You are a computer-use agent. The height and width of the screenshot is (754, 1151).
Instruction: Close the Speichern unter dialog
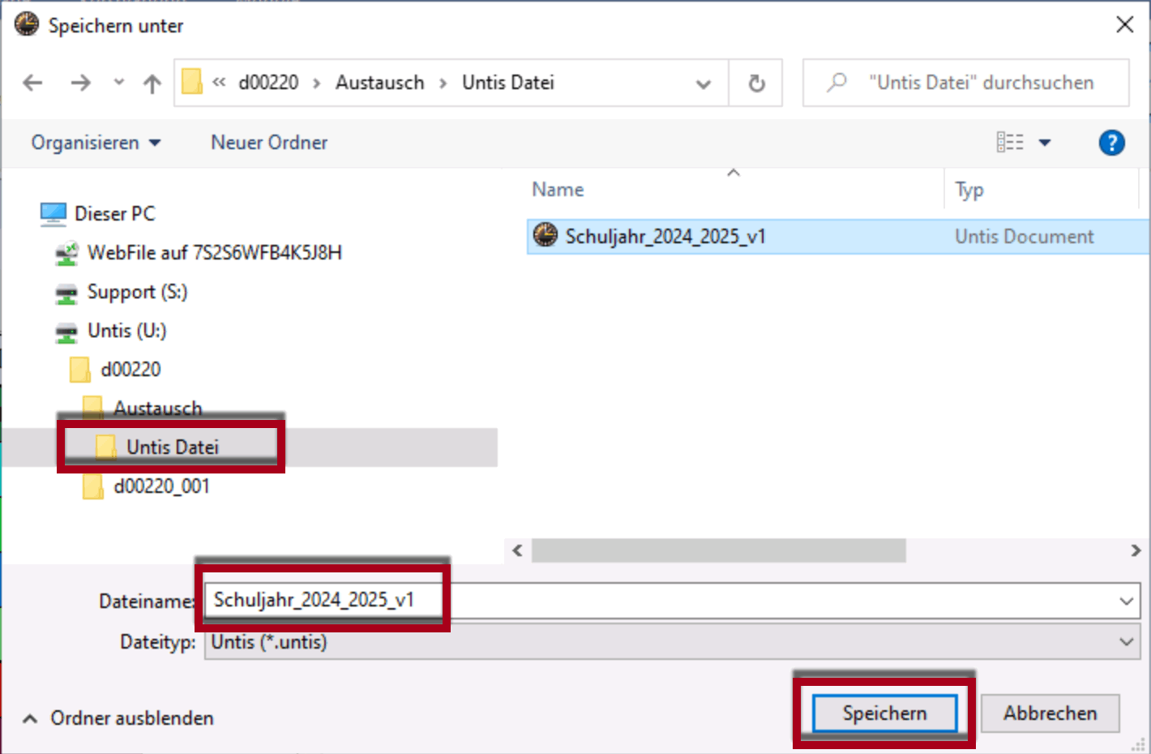(1124, 24)
